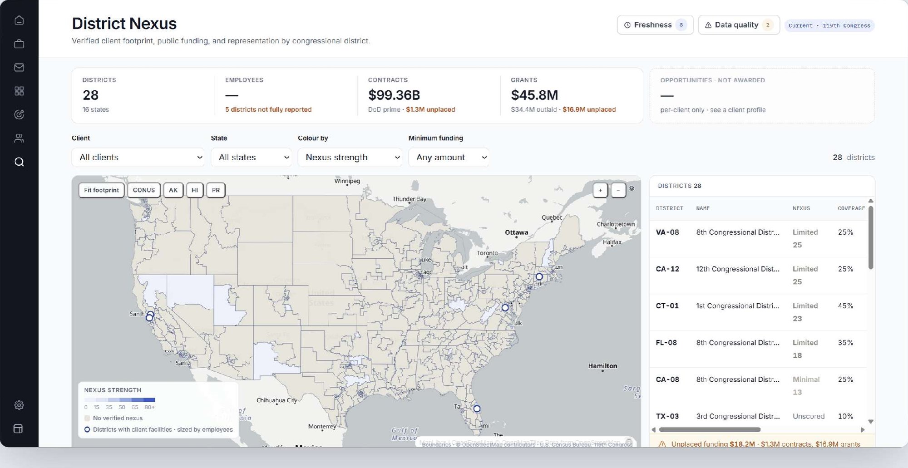Click the Fit footprint map button

(x=101, y=190)
